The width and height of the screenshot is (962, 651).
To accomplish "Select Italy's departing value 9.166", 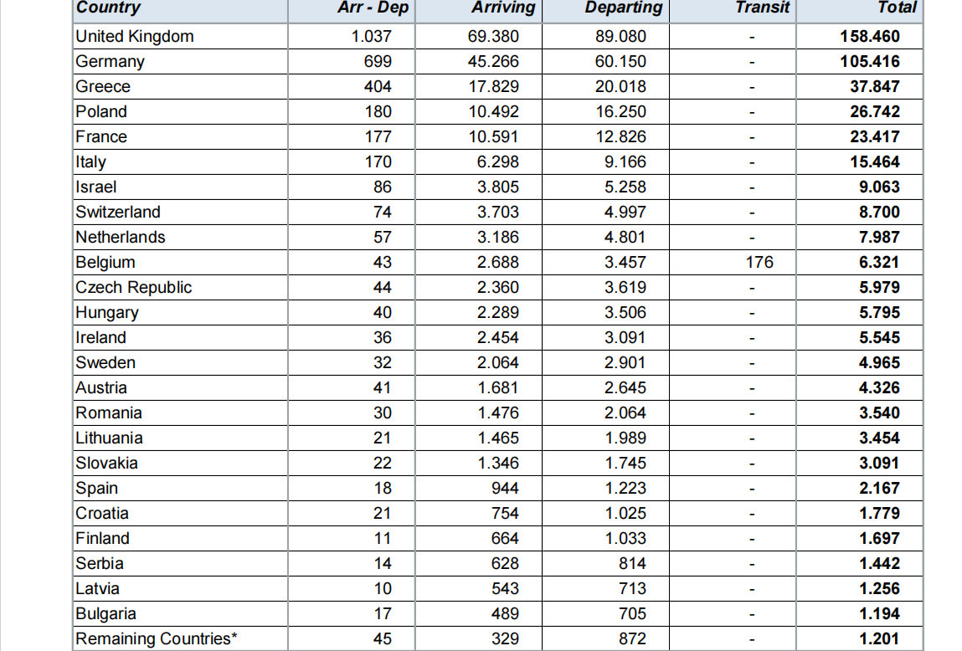I will coord(625,162).
